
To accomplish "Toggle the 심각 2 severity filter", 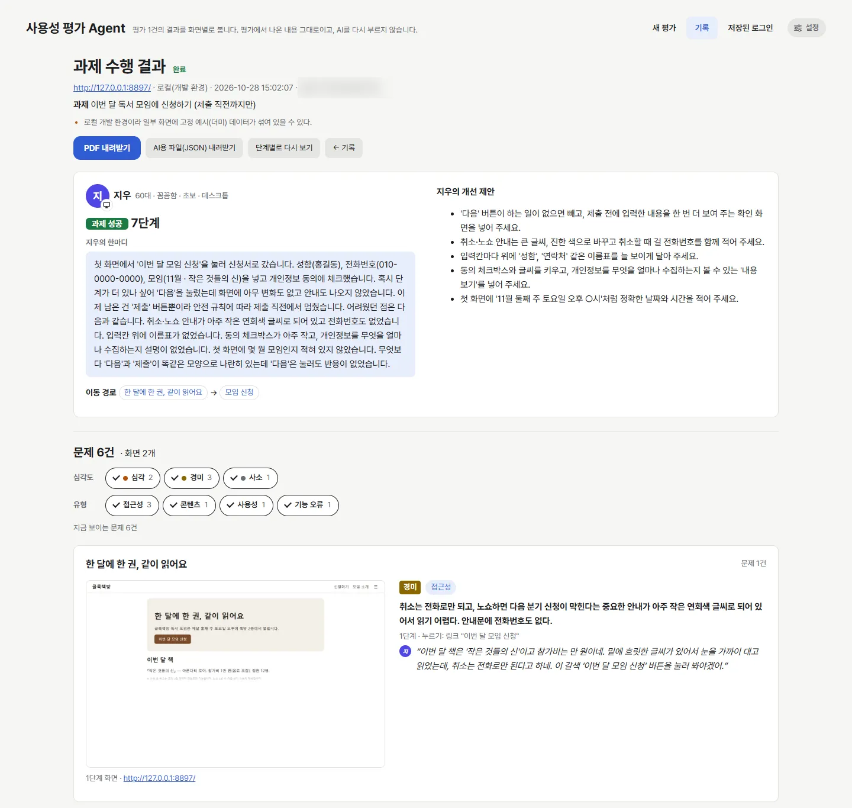I will (x=133, y=478).
